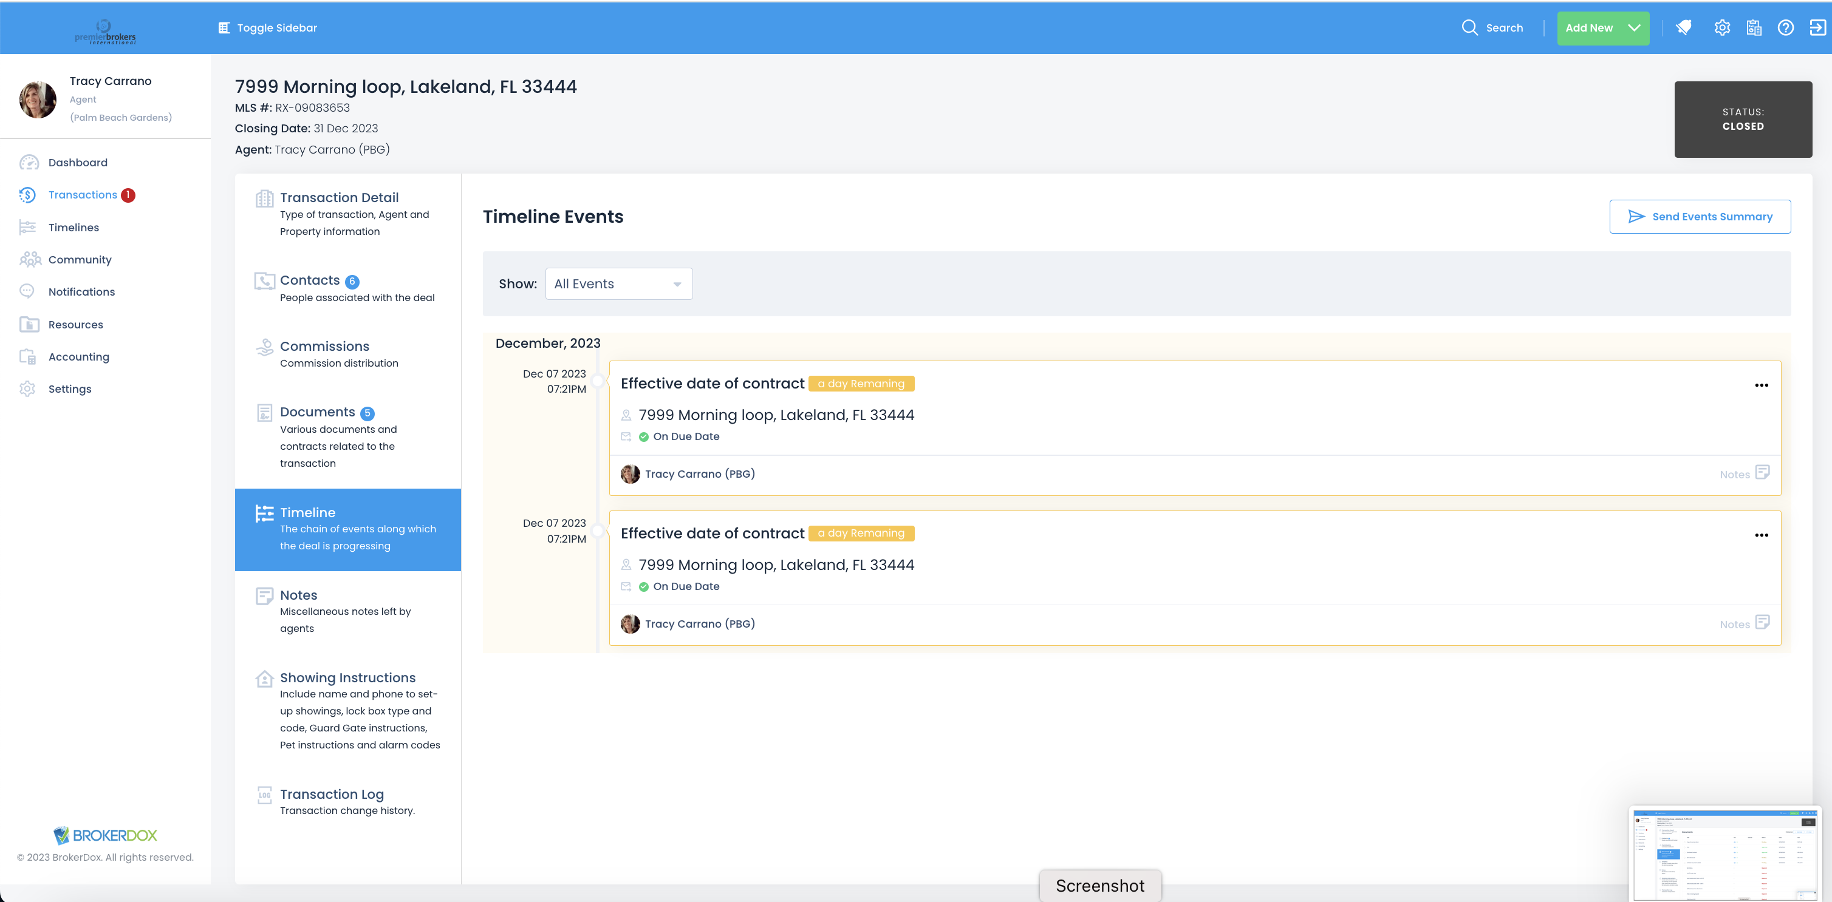The image size is (1832, 902).
Task: Click the 'December, 2023' month heading
Action: click(x=548, y=344)
